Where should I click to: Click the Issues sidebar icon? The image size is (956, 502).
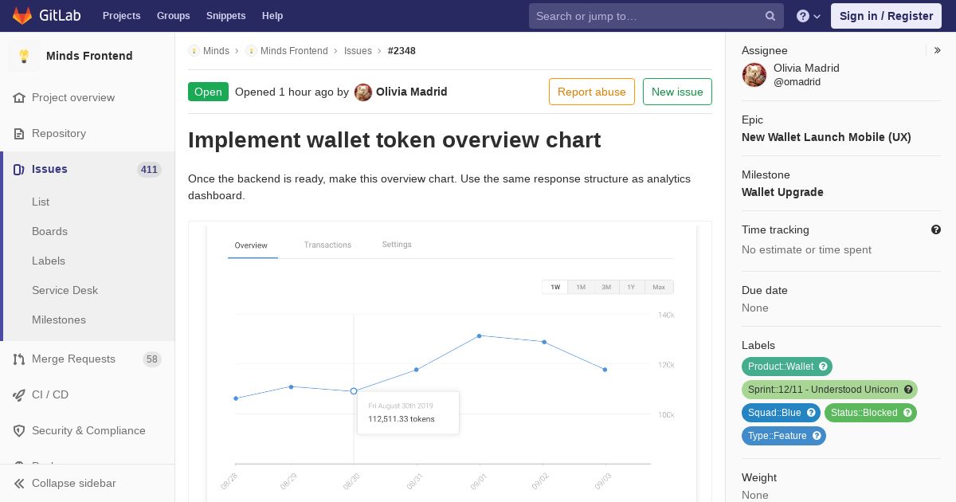pos(19,170)
